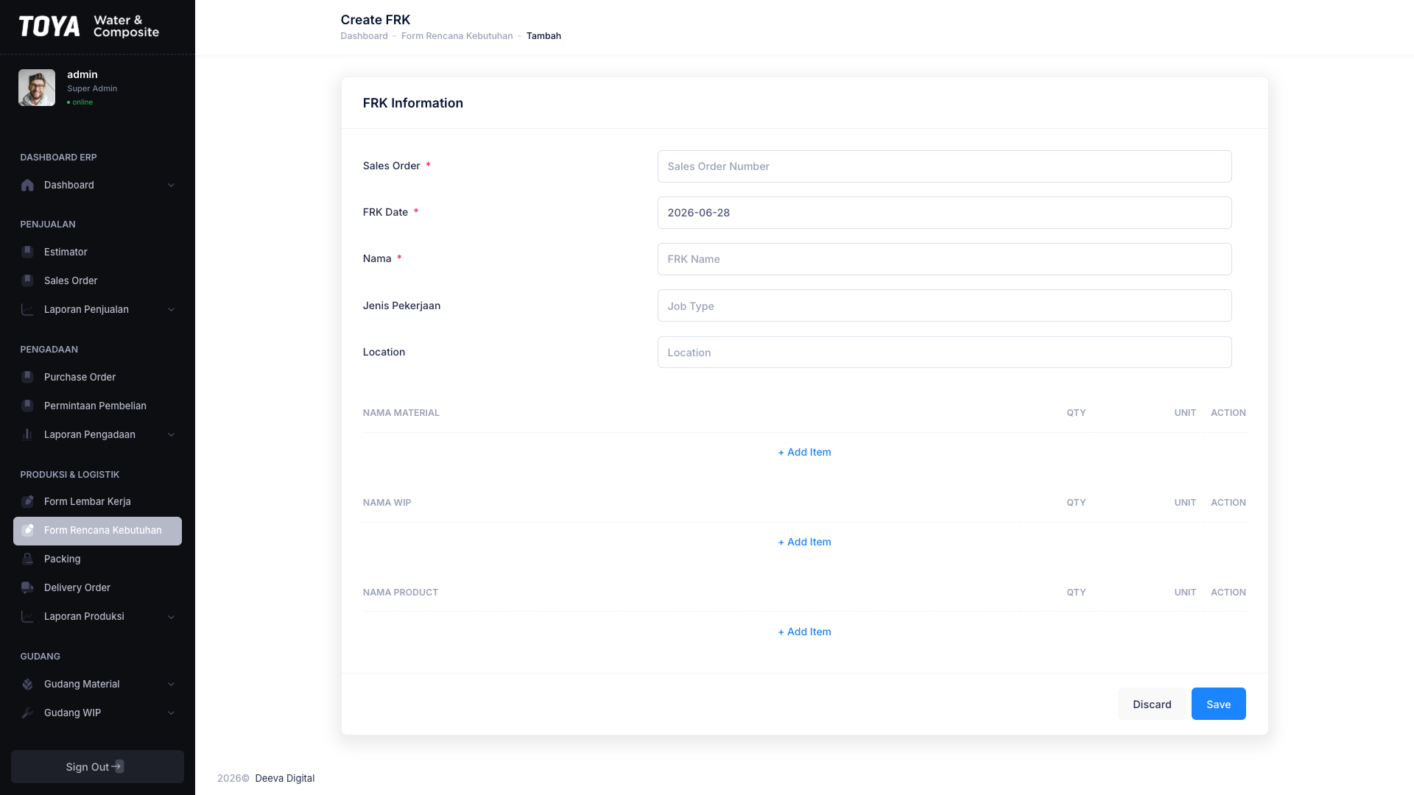
Task: Expand the Laporan Produksi chevron
Action: point(171,616)
